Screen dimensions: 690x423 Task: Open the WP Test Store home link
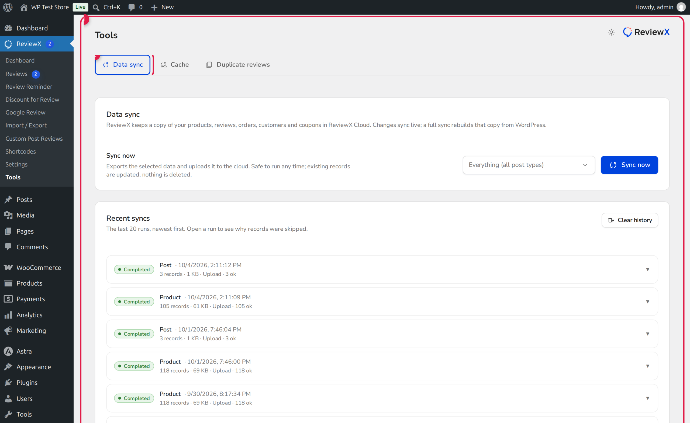tap(44, 7)
